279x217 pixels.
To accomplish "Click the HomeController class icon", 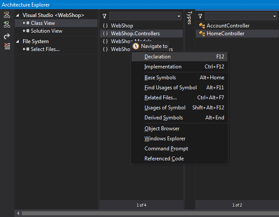I will click(x=202, y=34).
